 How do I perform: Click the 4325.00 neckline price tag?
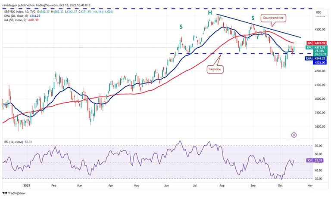[x=320, y=62]
